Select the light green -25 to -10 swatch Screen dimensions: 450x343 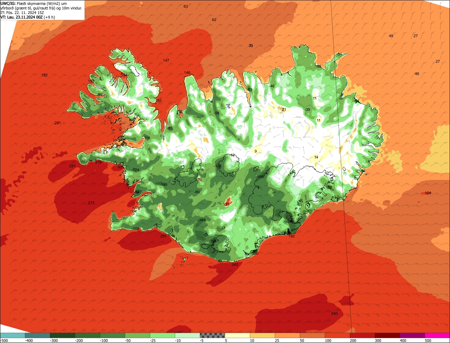pyautogui.click(x=162, y=336)
